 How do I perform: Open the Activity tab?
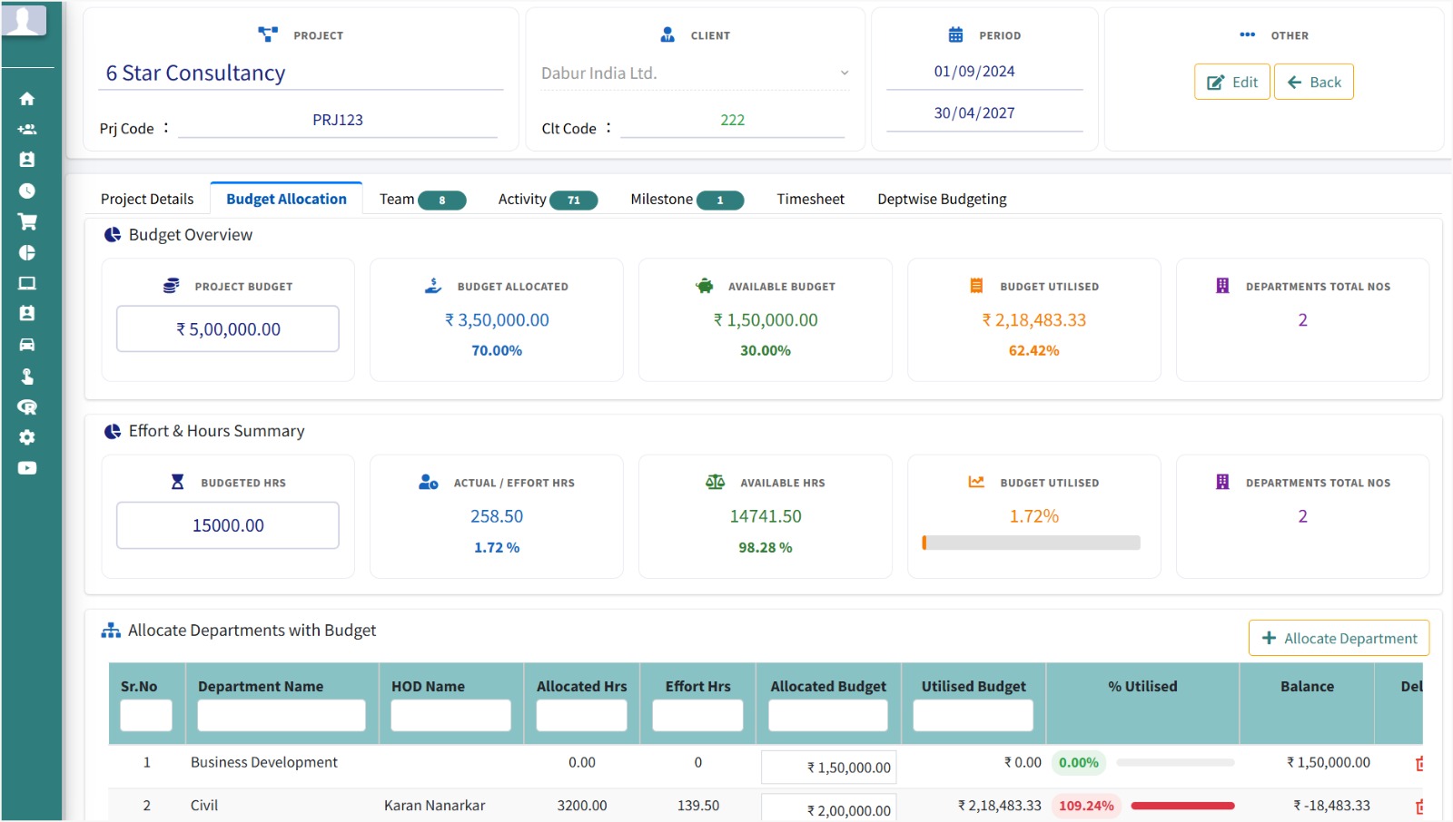click(548, 200)
